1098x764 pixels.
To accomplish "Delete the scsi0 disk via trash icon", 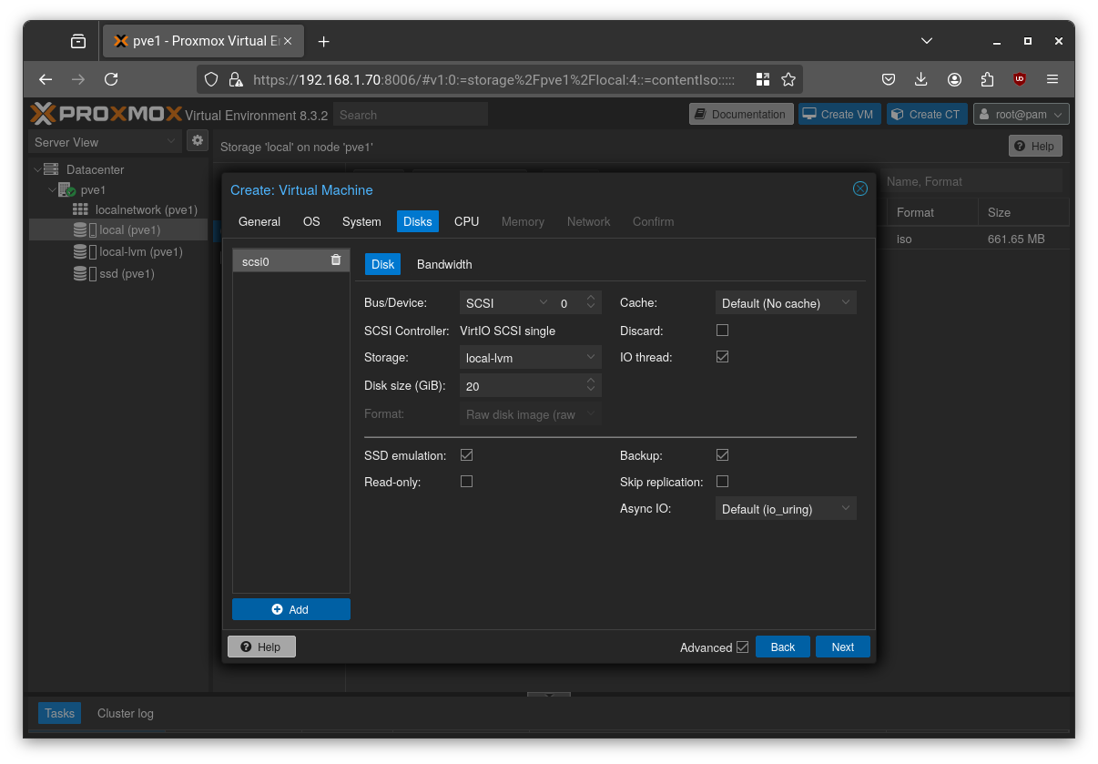I will point(336,260).
